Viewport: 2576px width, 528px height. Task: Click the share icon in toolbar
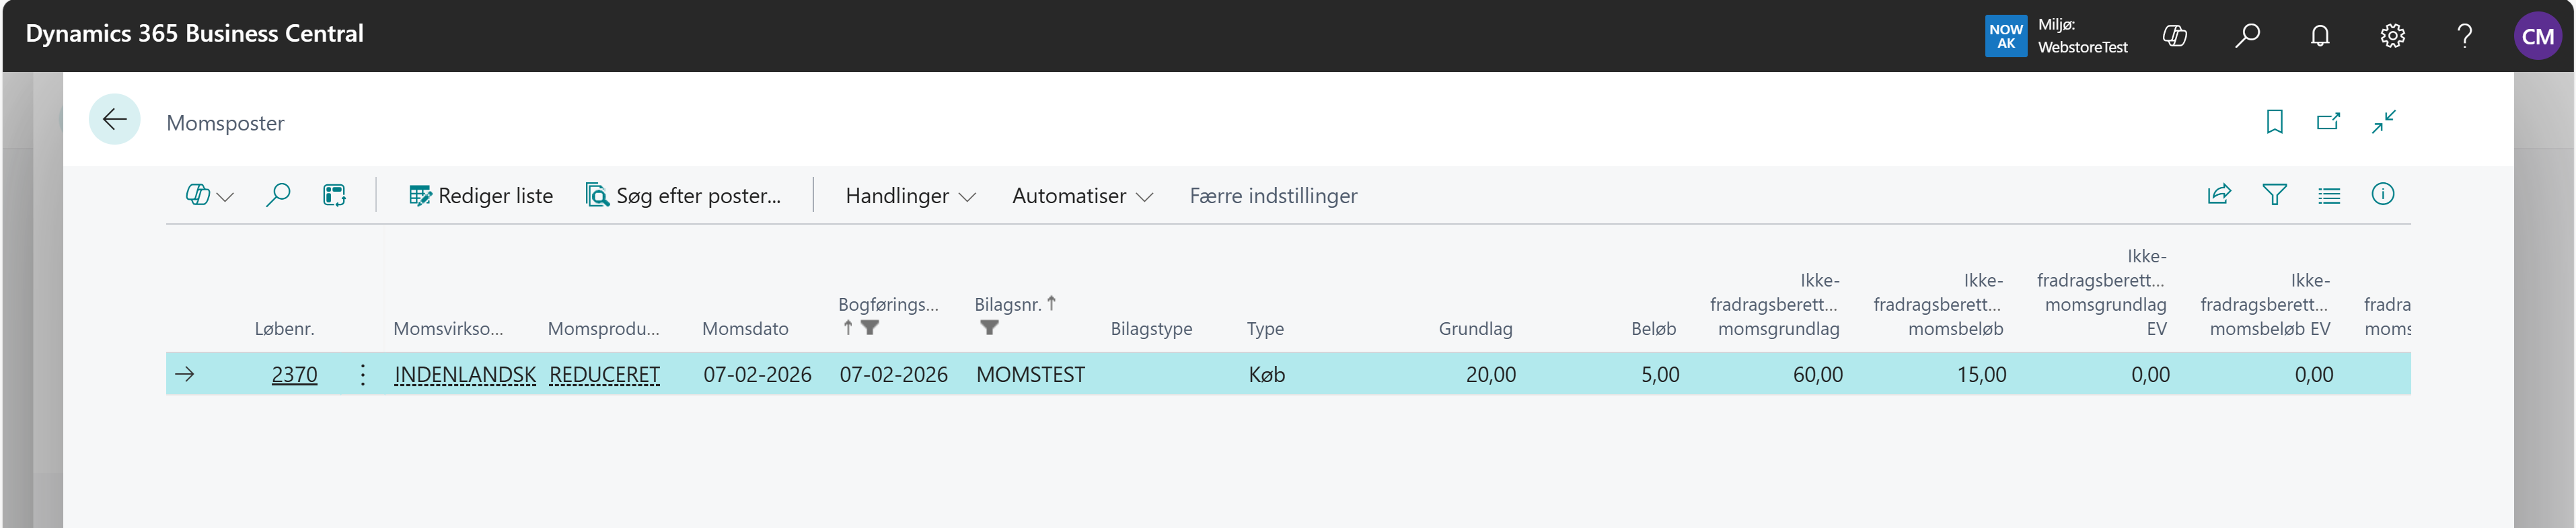coord(2218,195)
